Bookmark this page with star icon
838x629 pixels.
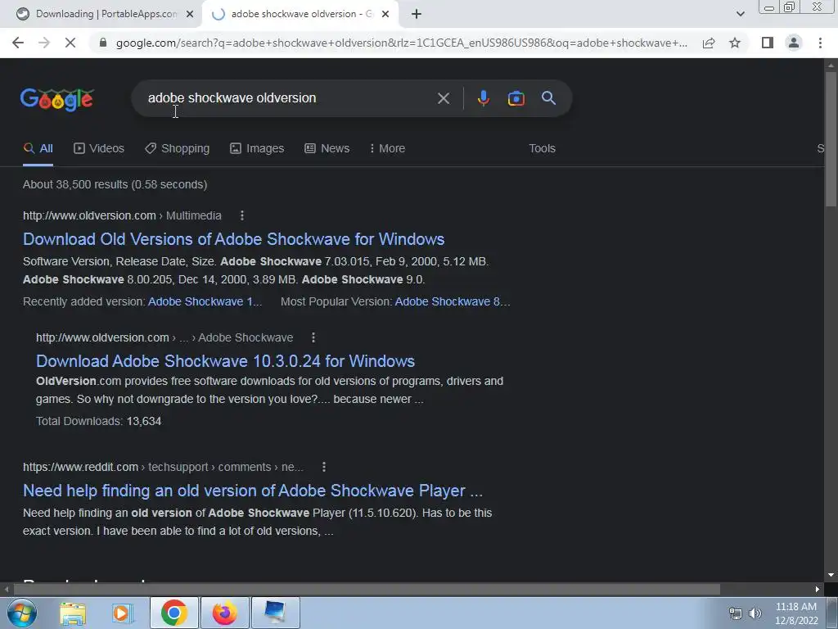735,43
